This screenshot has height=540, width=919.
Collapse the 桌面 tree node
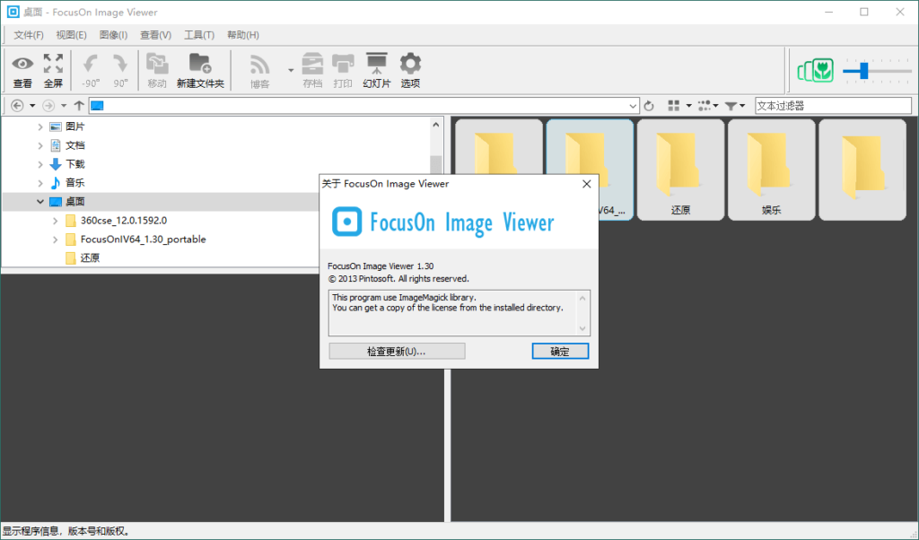[39, 202]
